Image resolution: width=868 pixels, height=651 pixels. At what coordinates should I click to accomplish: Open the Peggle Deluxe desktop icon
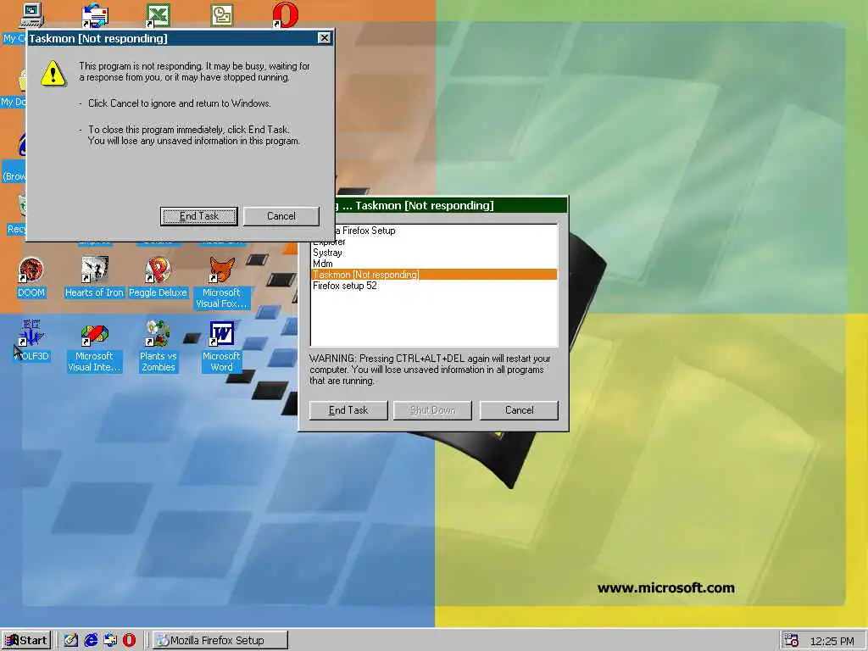158,278
